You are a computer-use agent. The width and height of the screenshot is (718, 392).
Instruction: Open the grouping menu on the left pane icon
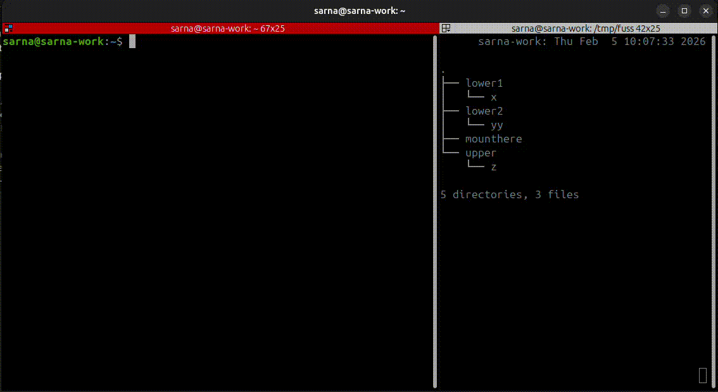(8, 28)
